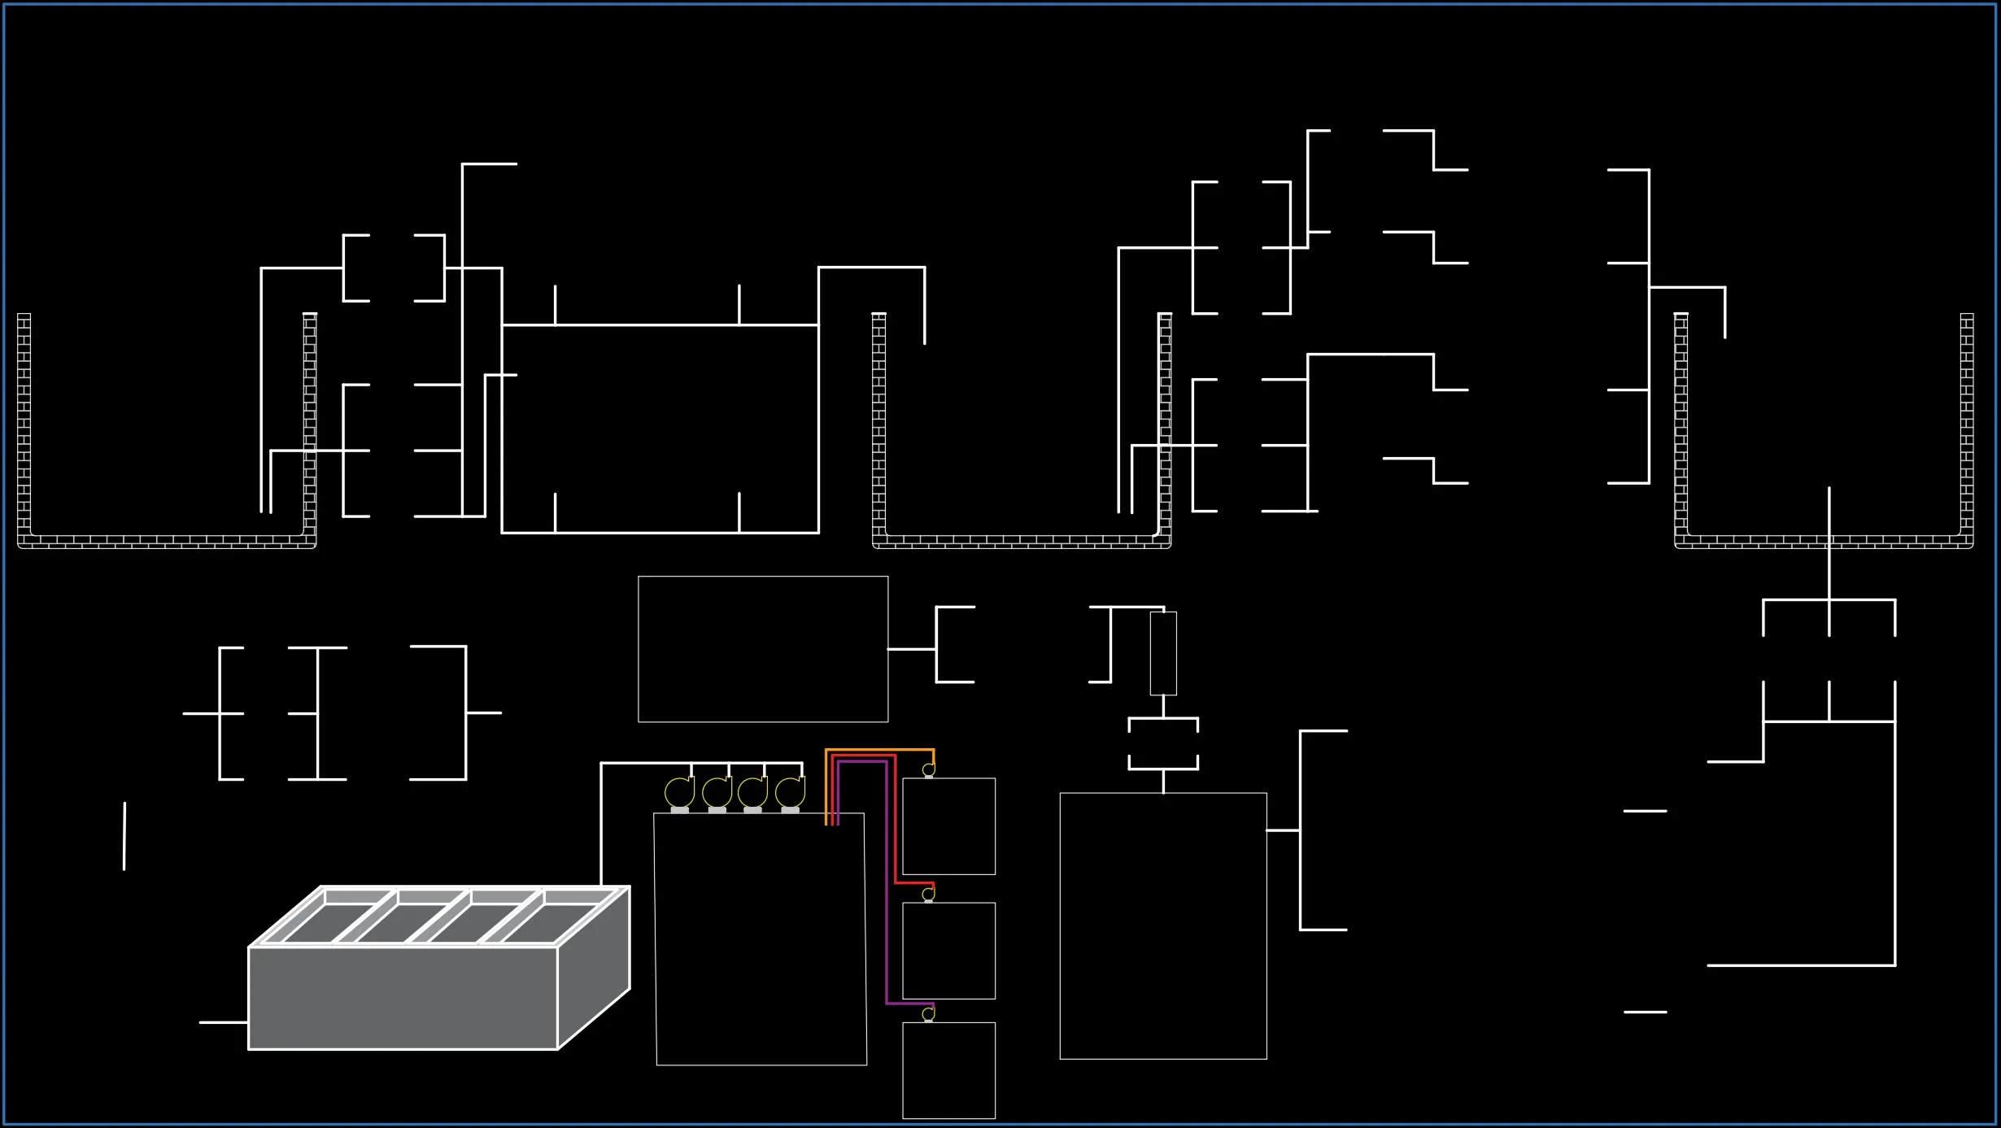Click the red pipe line
Image resolution: width=2001 pixels, height=1128 pixels.
pyautogui.click(x=895, y=817)
